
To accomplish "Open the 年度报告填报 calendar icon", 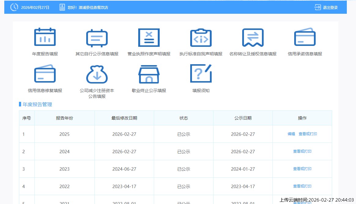I will pyautogui.click(x=45, y=38).
